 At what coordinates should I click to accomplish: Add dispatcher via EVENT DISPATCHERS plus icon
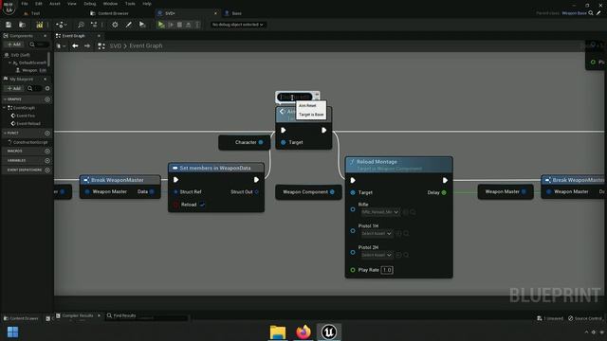(47, 170)
